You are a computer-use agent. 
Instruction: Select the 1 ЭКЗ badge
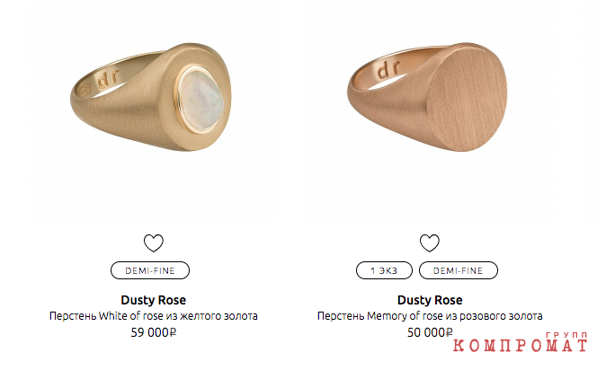tap(384, 270)
